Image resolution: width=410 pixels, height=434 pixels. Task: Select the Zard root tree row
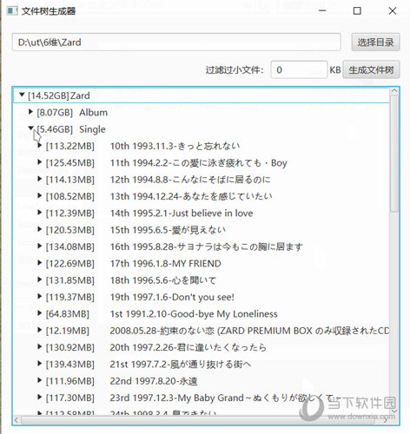tap(202, 95)
